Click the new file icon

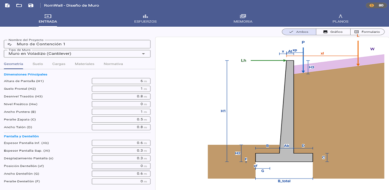point(8,5)
